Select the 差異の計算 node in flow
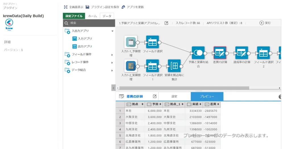 click(x=220, y=53)
